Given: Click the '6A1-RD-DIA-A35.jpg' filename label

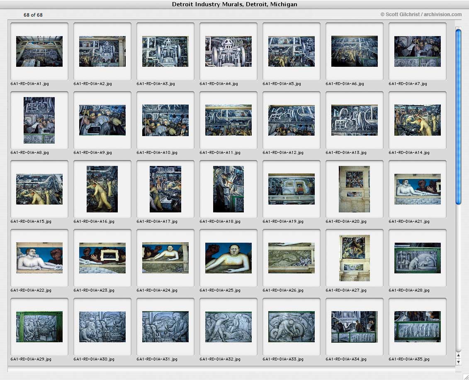Looking at the screenshot, I should pos(409,359).
